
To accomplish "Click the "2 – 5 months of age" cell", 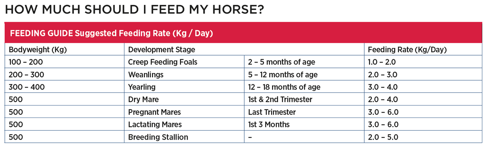I will coord(282,62).
